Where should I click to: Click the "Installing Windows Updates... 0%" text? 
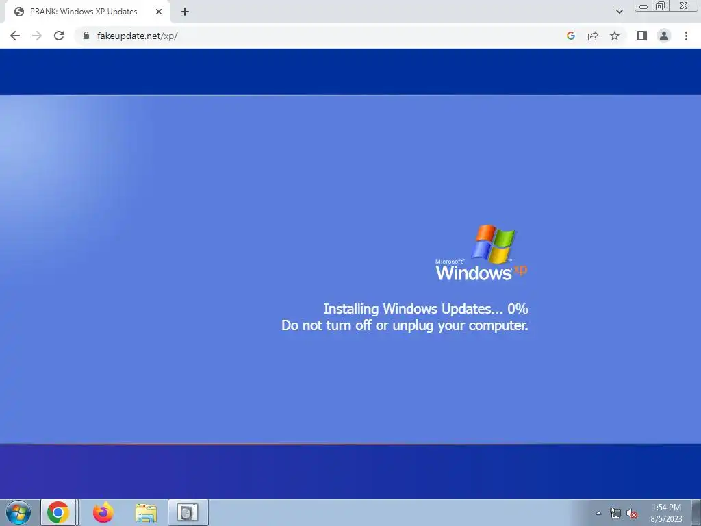tap(426, 309)
